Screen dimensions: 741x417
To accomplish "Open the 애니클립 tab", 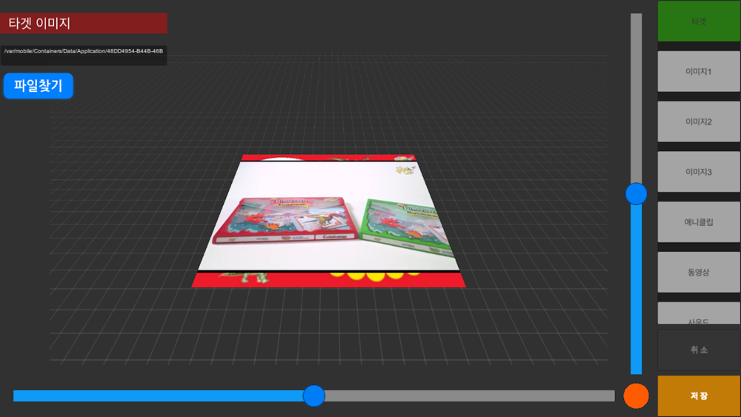I will click(x=699, y=222).
